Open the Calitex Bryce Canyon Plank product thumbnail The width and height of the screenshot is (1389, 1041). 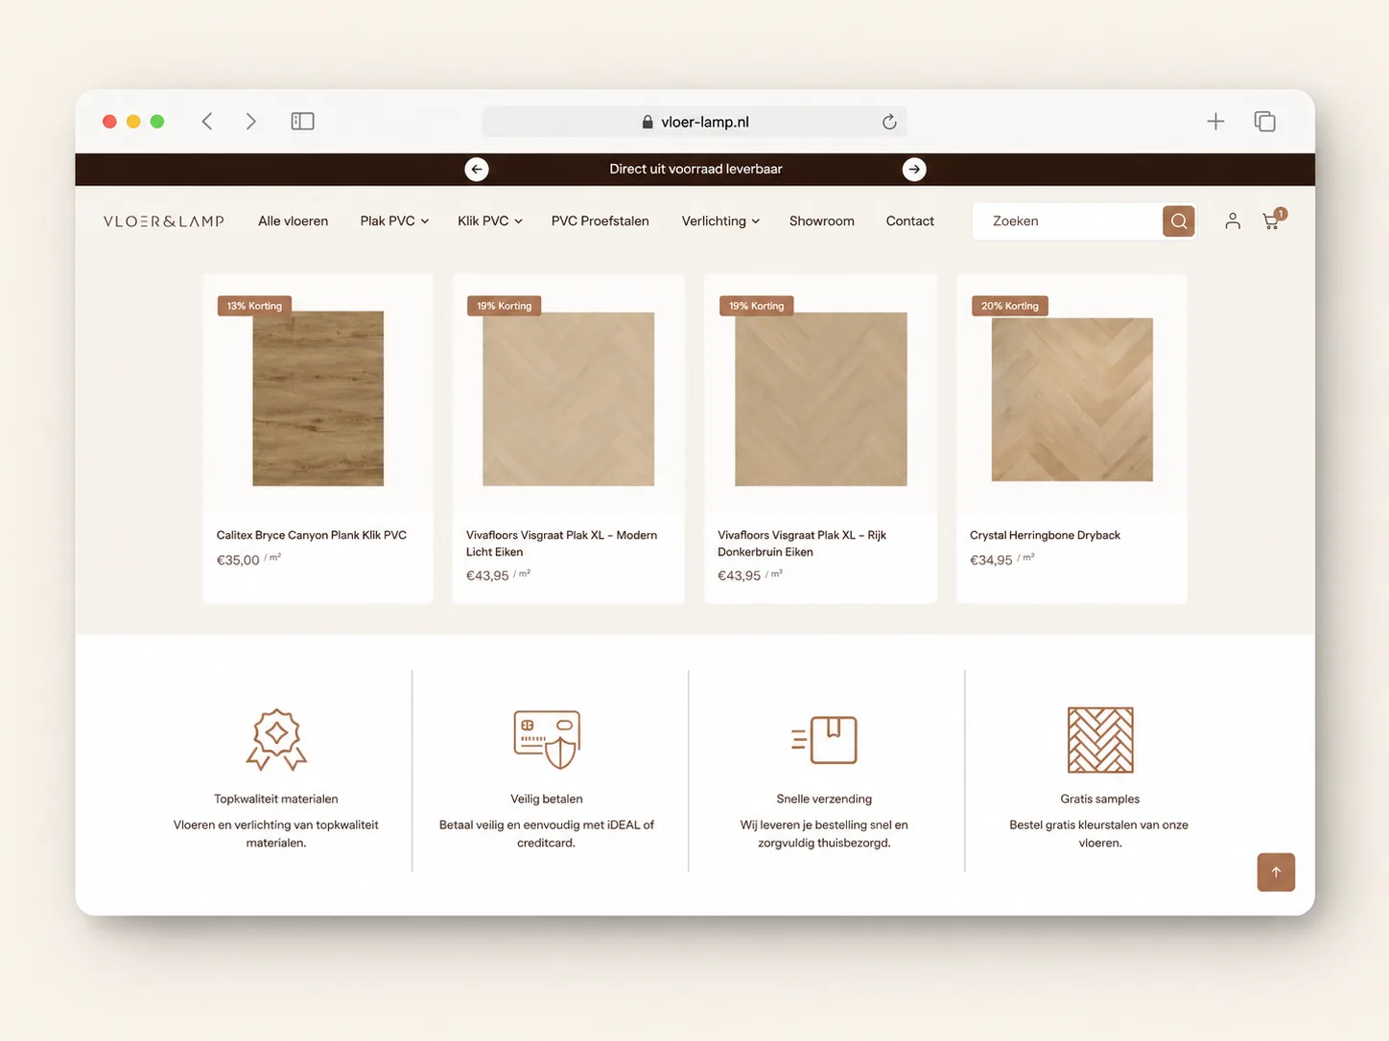(318, 399)
